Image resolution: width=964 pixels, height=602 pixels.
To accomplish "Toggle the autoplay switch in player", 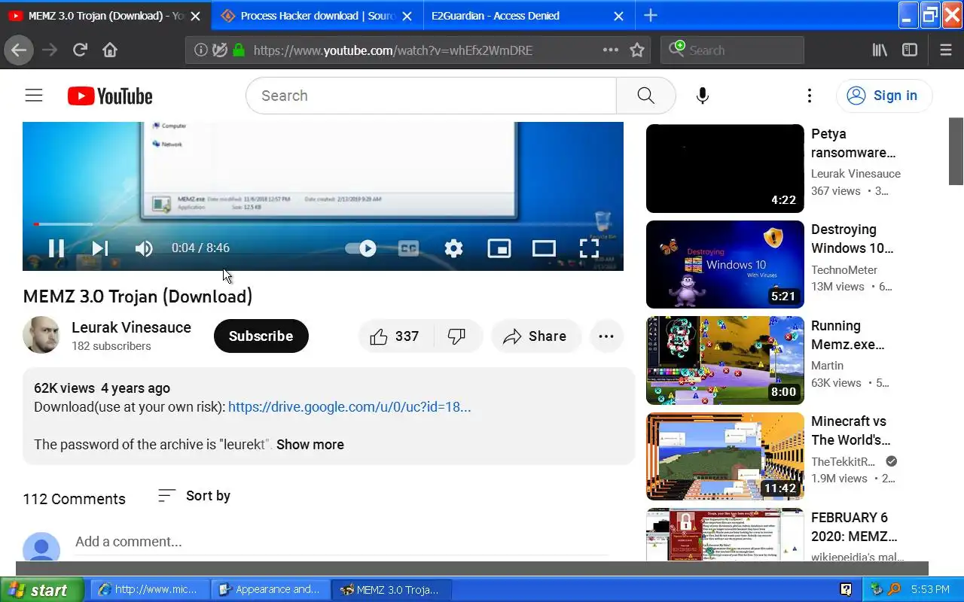I will pos(361,248).
